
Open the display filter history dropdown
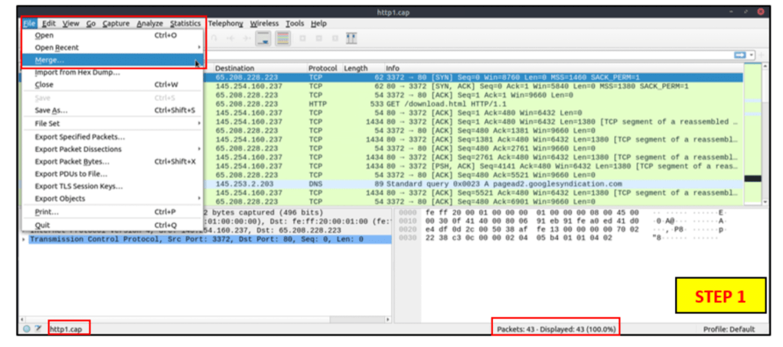752,55
